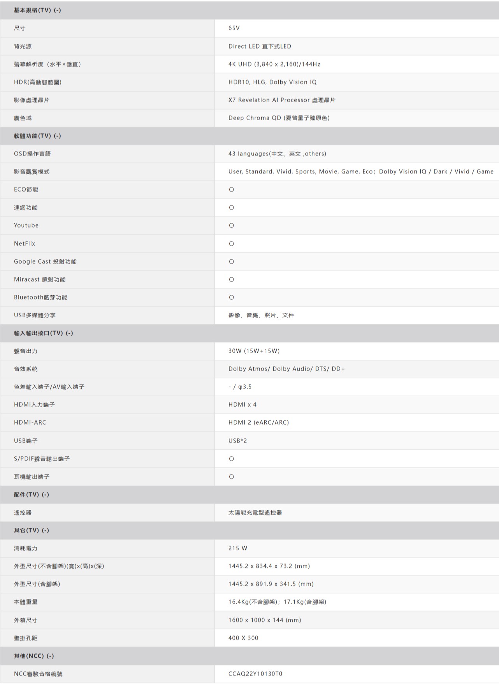Screen dimensions: 499x686
Task: Collapse the 其他(NCC) section
Action: click(50, 656)
